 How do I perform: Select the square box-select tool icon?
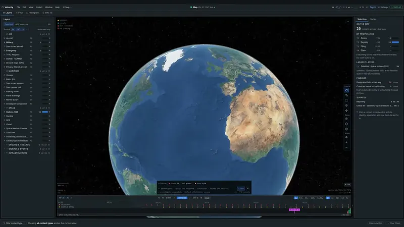coord(346,100)
